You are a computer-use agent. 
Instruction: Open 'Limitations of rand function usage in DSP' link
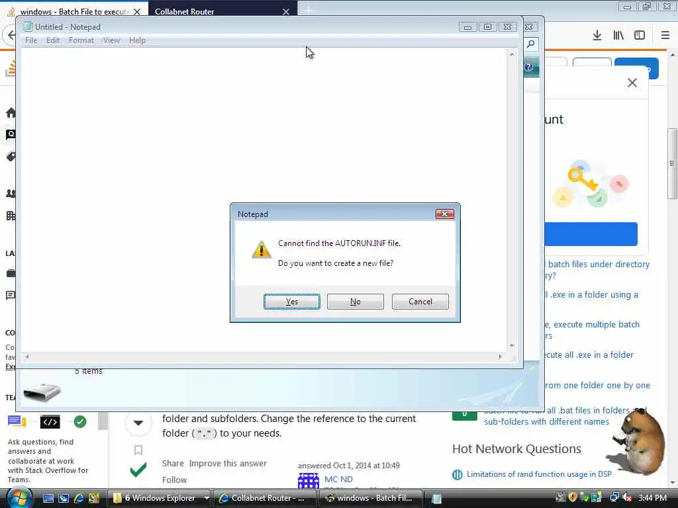[539, 474]
